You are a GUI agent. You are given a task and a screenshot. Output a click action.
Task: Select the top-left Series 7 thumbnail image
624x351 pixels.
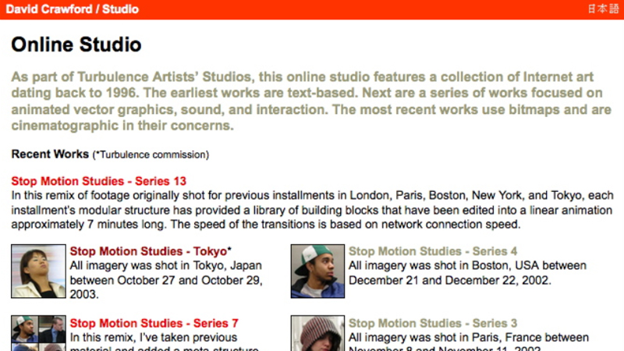click(x=24, y=329)
